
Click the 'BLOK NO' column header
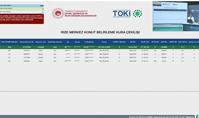coord(155,42)
